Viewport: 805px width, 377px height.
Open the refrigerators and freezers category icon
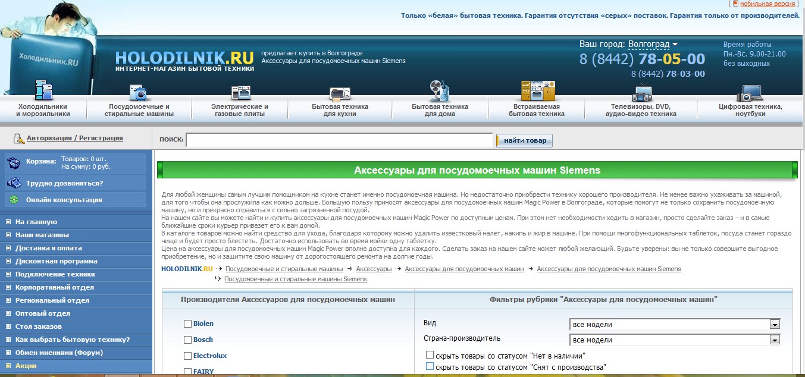point(43,90)
